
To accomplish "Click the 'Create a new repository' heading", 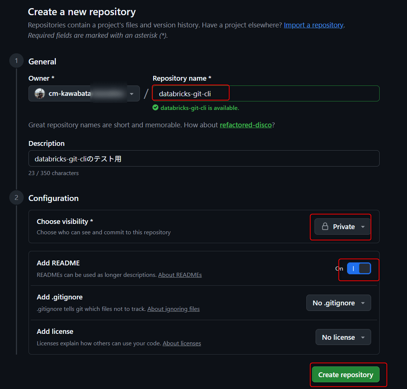I will pos(82,12).
